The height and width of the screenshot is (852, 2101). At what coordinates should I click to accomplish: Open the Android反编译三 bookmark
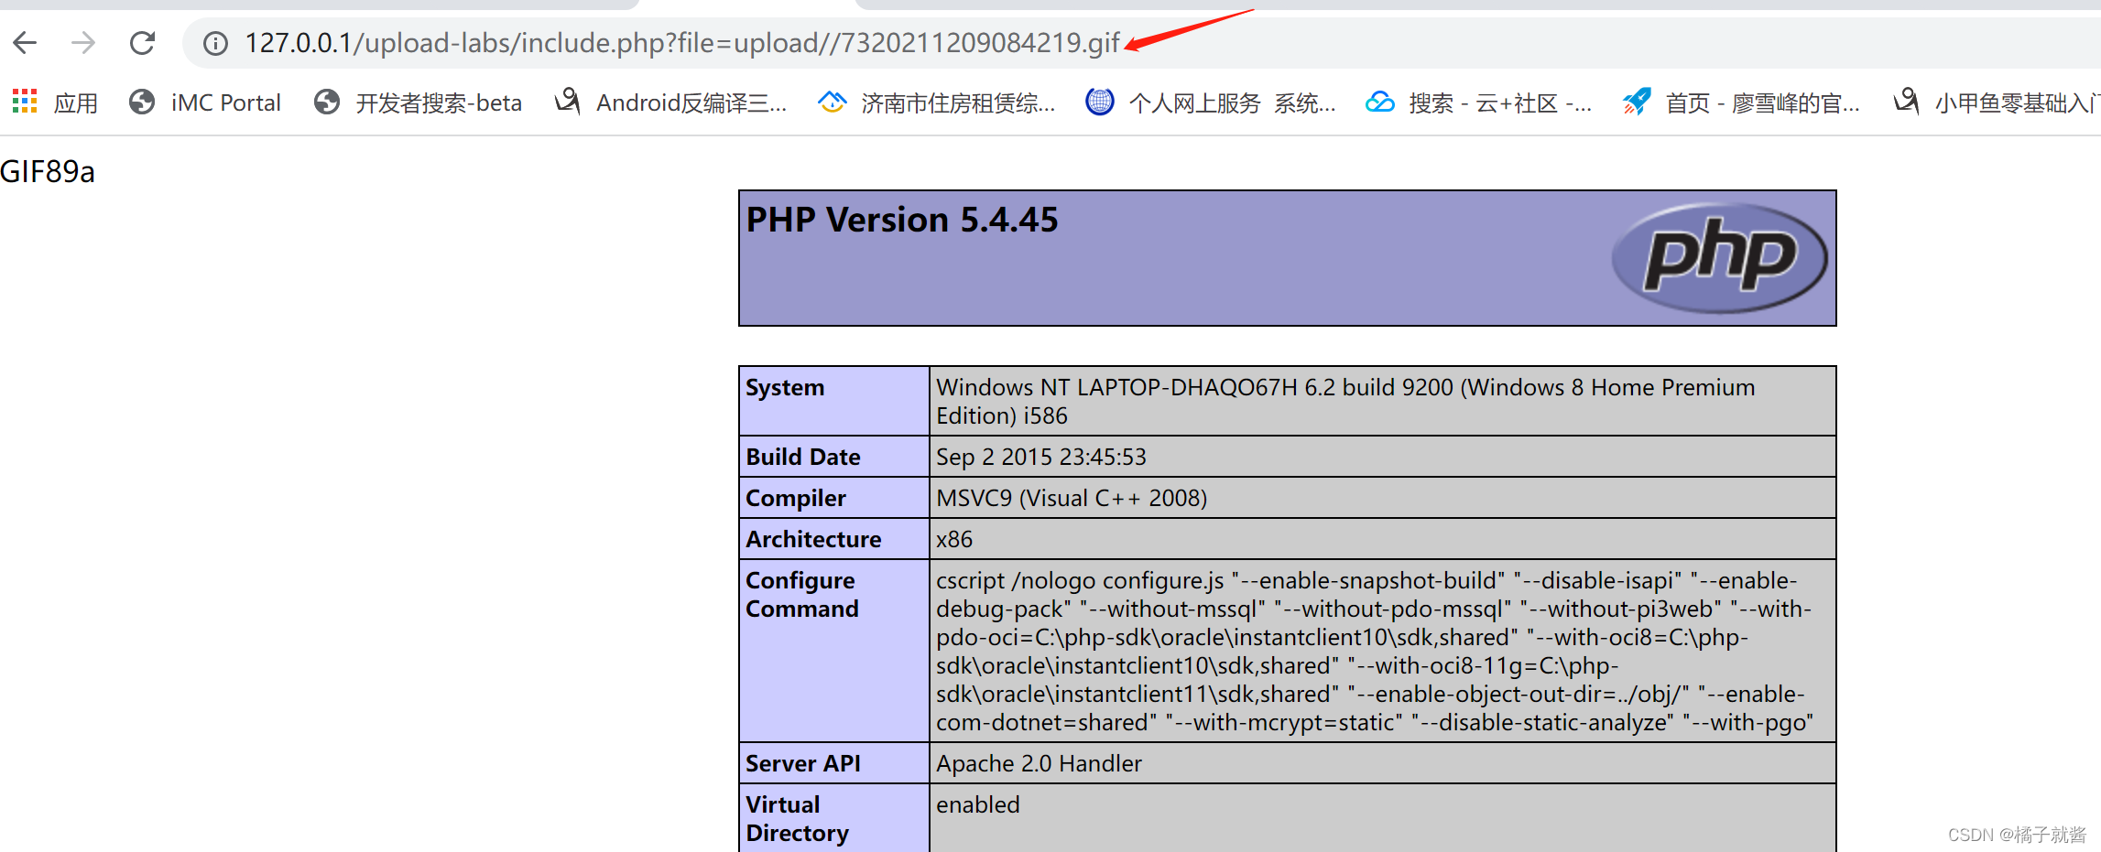pos(671,102)
